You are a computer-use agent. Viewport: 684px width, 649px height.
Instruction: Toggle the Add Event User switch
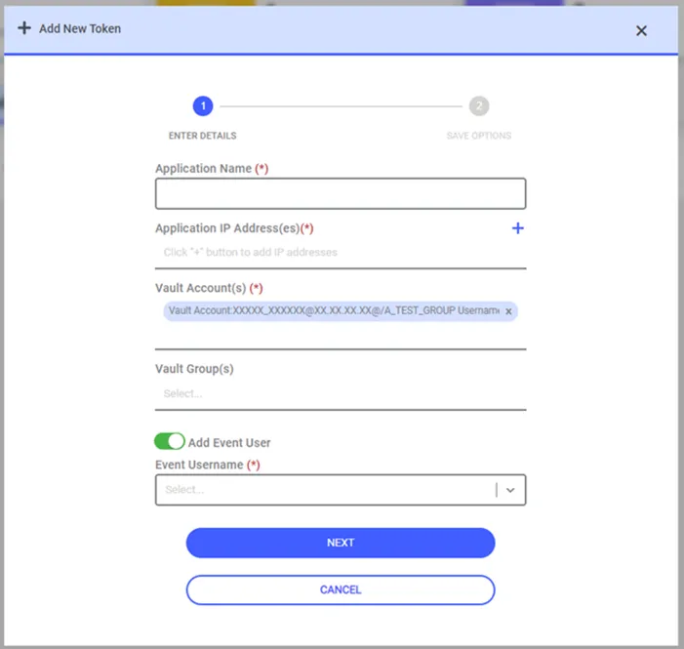tap(170, 441)
